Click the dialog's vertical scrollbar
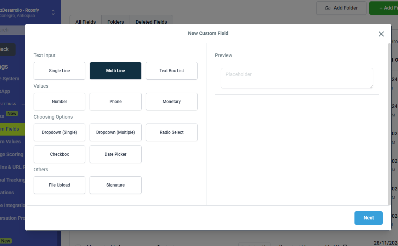Viewport: 398px width, 246px height. click(389, 124)
